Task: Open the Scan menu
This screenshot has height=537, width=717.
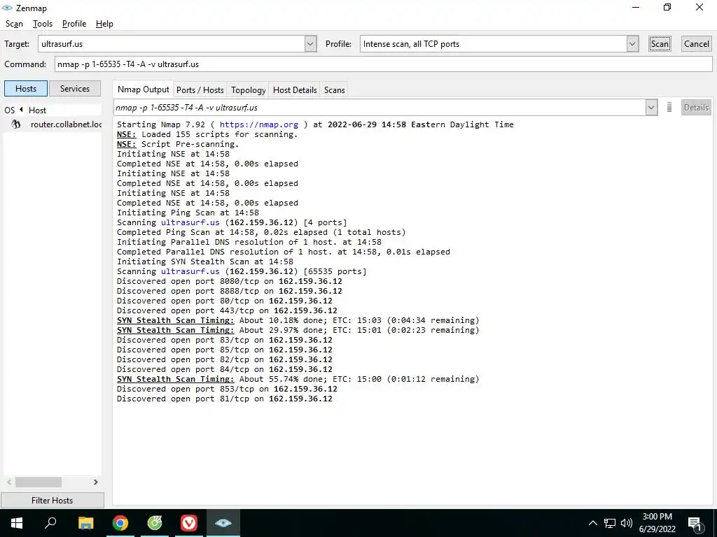Action: [14, 24]
